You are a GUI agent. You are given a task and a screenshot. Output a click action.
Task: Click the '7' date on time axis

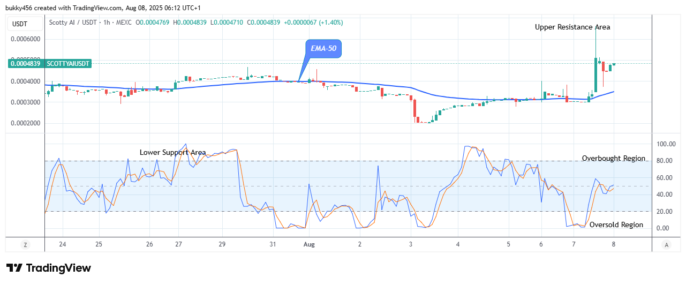[574, 244]
